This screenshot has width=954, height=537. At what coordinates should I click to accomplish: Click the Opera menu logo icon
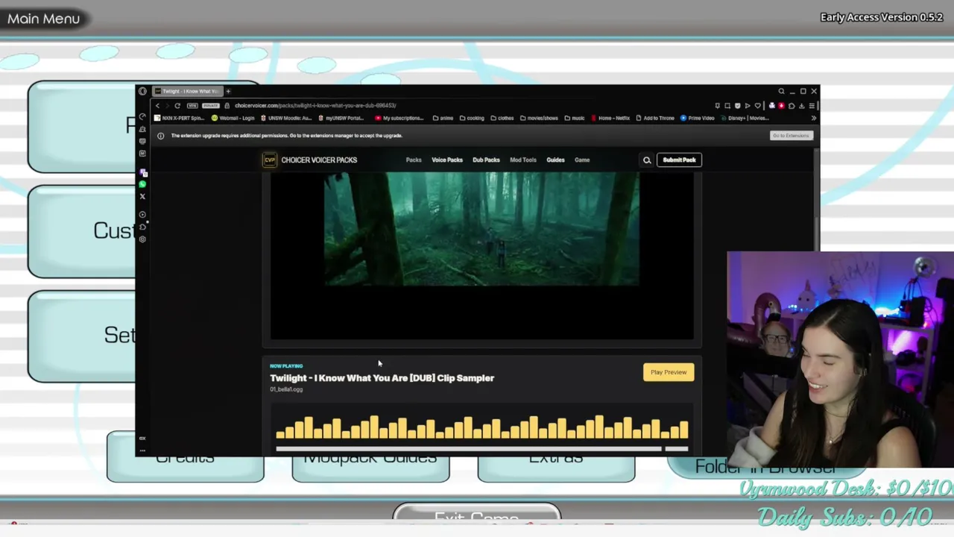tap(142, 91)
